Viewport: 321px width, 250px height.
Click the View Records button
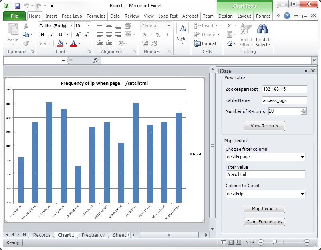coord(264,126)
